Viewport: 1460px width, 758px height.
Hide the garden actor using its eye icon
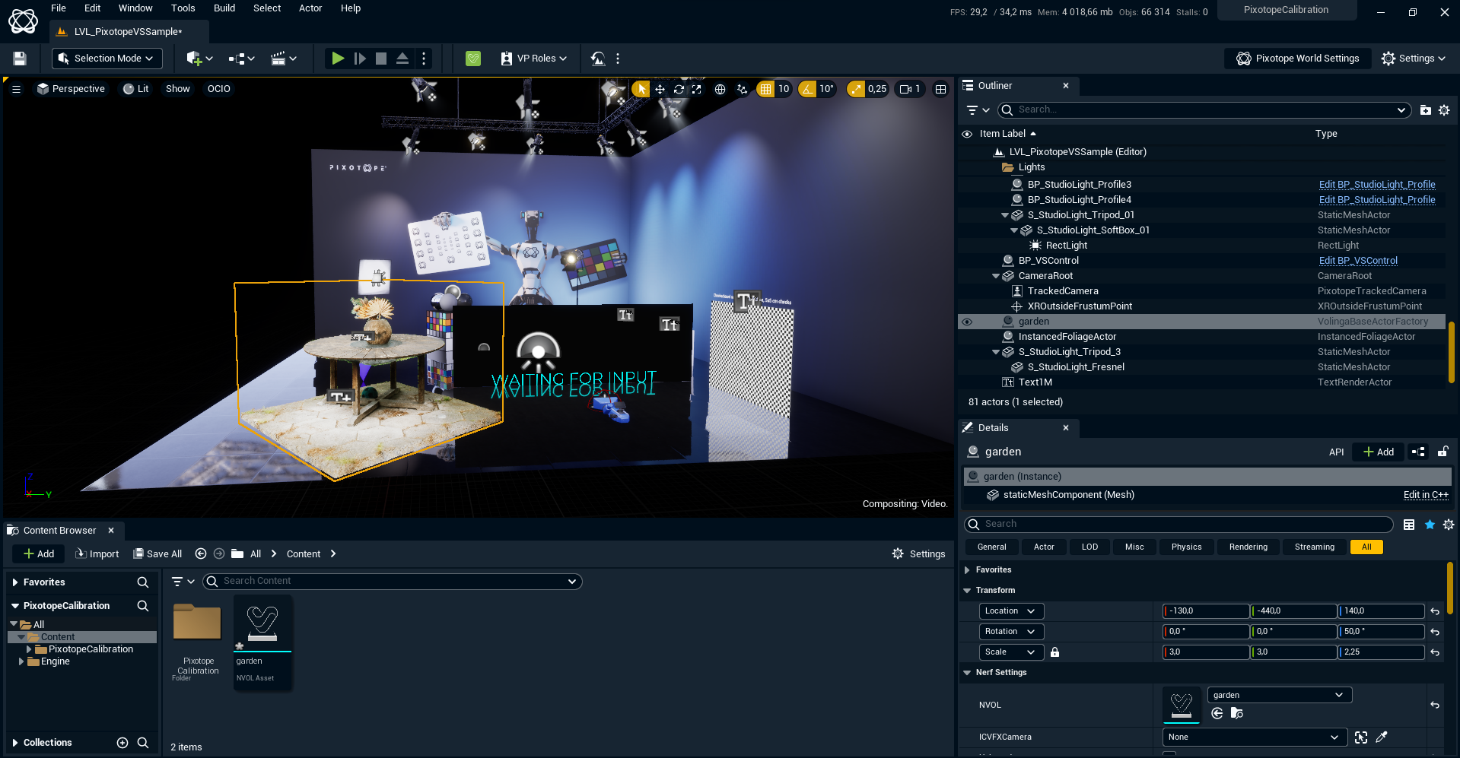pos(967,322)
